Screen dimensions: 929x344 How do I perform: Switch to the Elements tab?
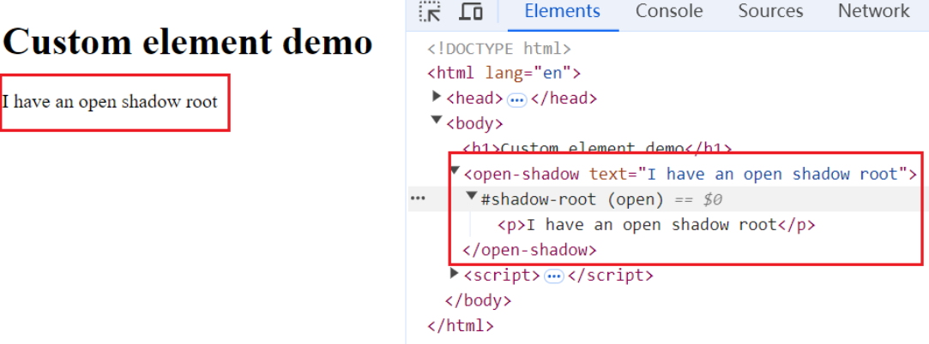coord(562,11)
